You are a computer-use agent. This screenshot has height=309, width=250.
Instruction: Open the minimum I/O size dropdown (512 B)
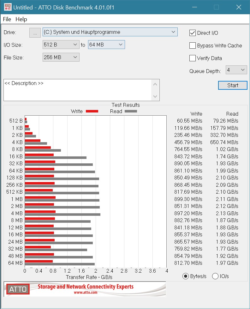[61, 45]
